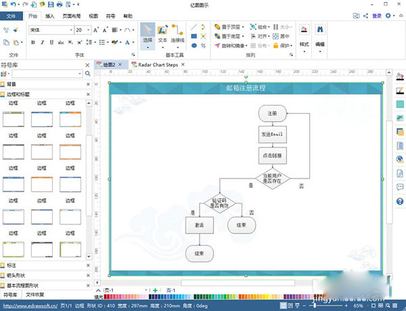Toggle italic text formatting
The width and height of the screenshot is (406, 311).
(42, 43)
